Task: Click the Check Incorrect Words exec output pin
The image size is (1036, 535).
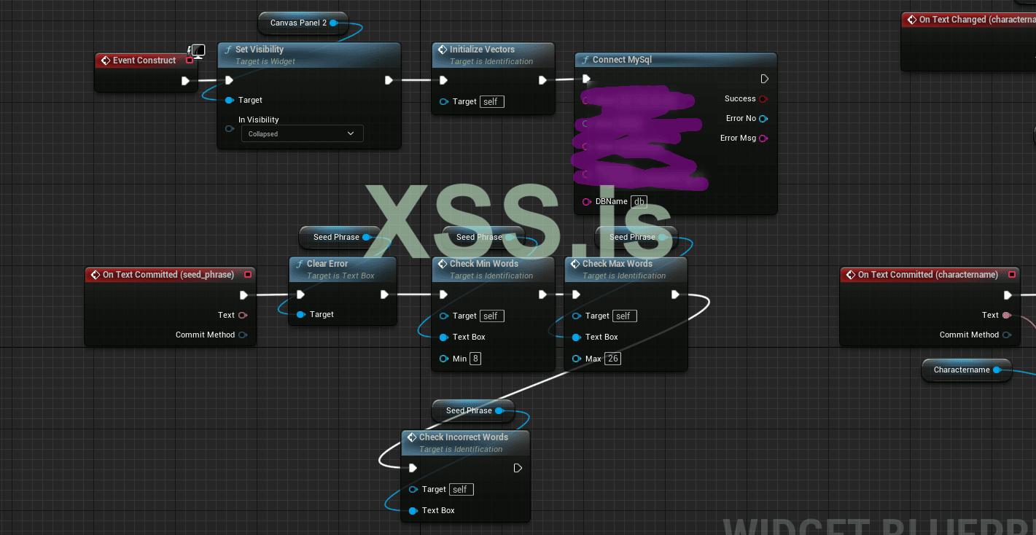Action: point(518,468)
